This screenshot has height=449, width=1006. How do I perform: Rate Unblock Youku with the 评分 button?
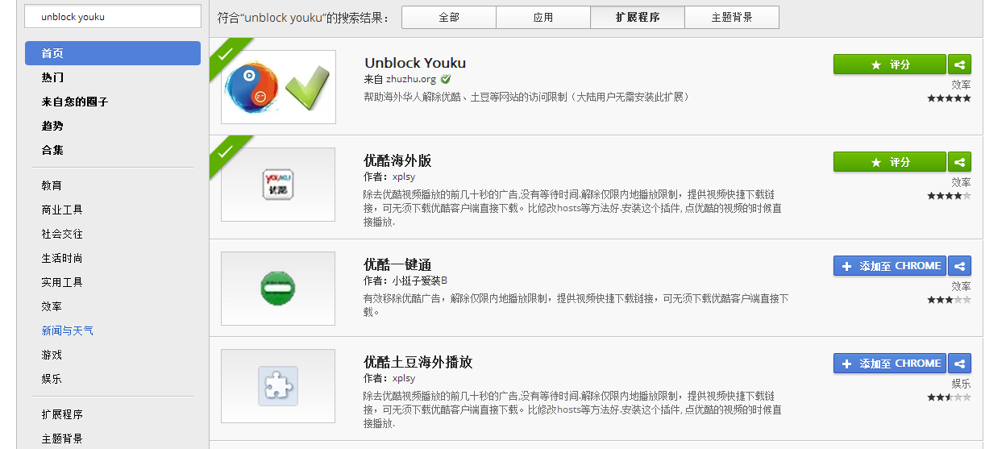(890, 64)
